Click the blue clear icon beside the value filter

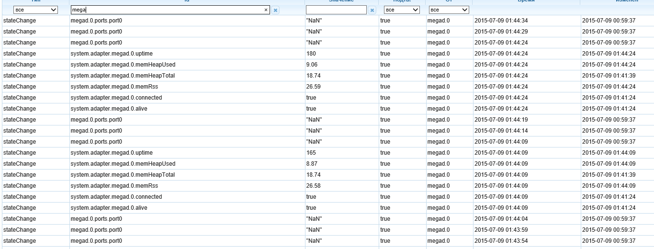click(x=372, y=10)
